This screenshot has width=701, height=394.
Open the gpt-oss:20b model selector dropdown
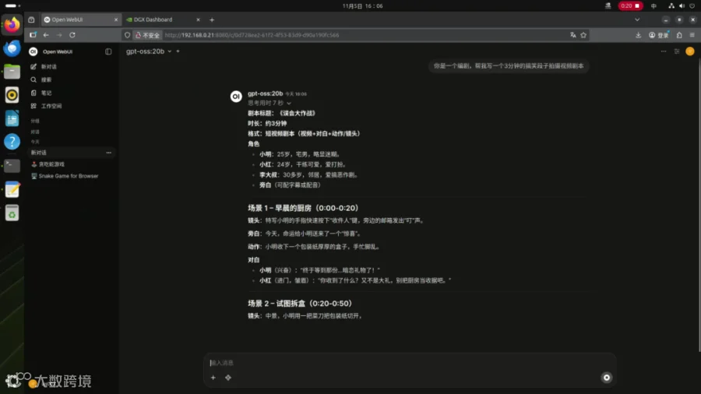coord(149,51)
